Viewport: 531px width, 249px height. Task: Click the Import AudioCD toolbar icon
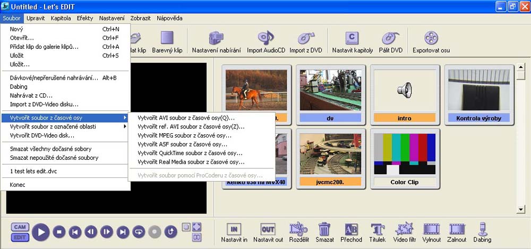[266, 38]
